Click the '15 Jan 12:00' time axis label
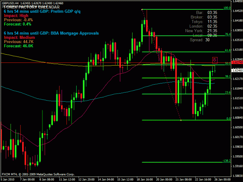The image size is (243, 182). (125, 180)
